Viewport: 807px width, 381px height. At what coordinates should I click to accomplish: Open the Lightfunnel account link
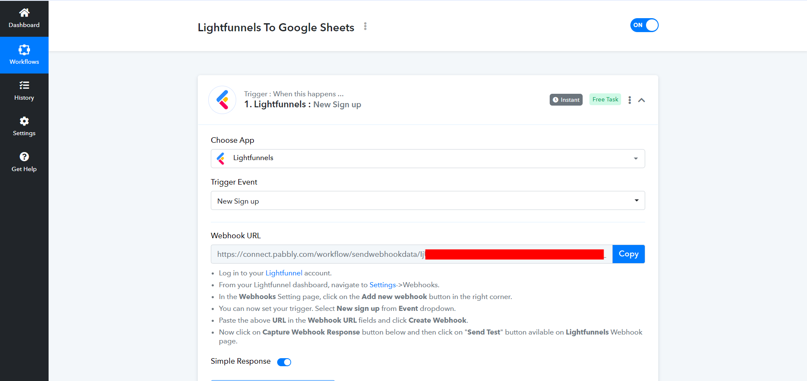[284, 273]
